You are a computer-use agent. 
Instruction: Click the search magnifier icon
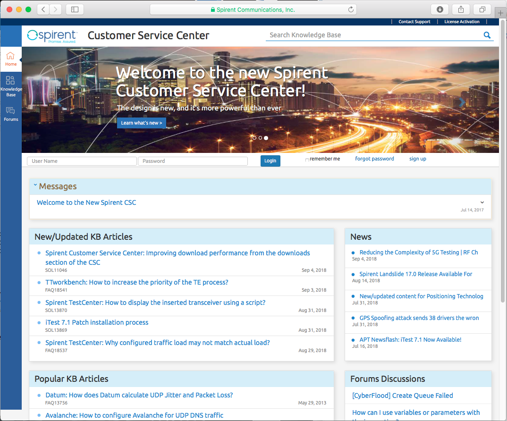tap(487, 35)
